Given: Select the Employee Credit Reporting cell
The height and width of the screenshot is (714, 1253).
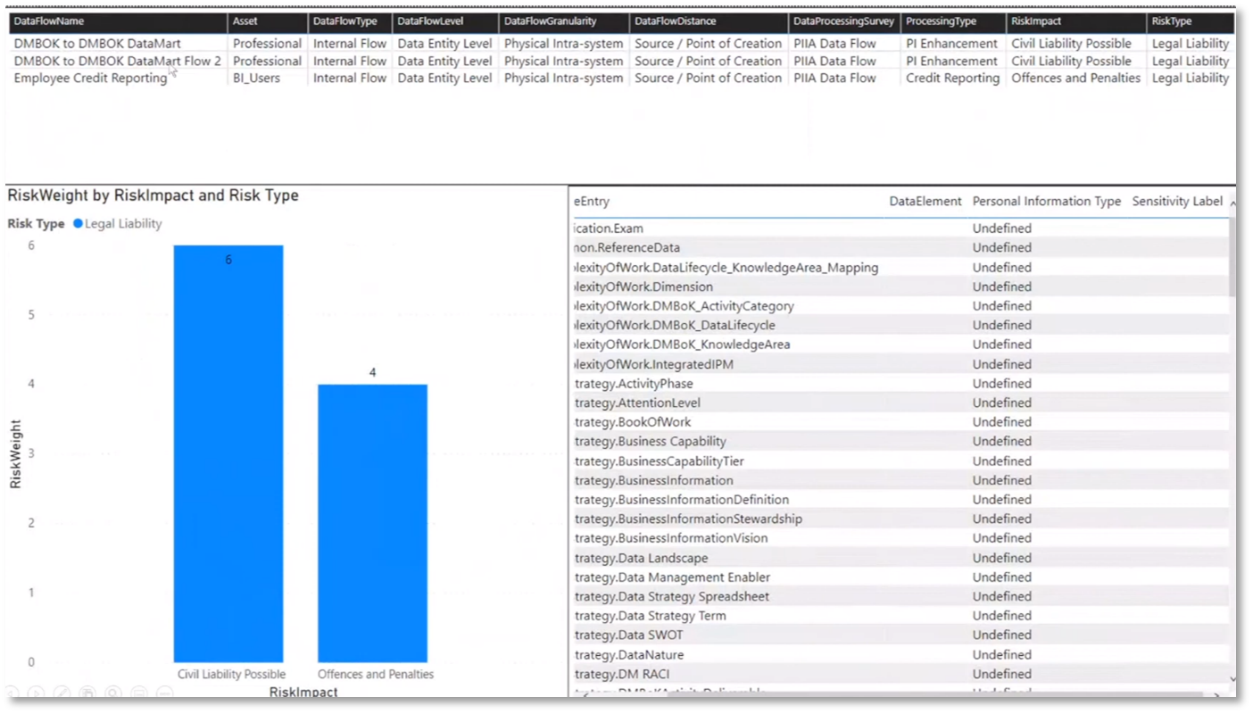Looking at the screenshot, I should [90, 78].
